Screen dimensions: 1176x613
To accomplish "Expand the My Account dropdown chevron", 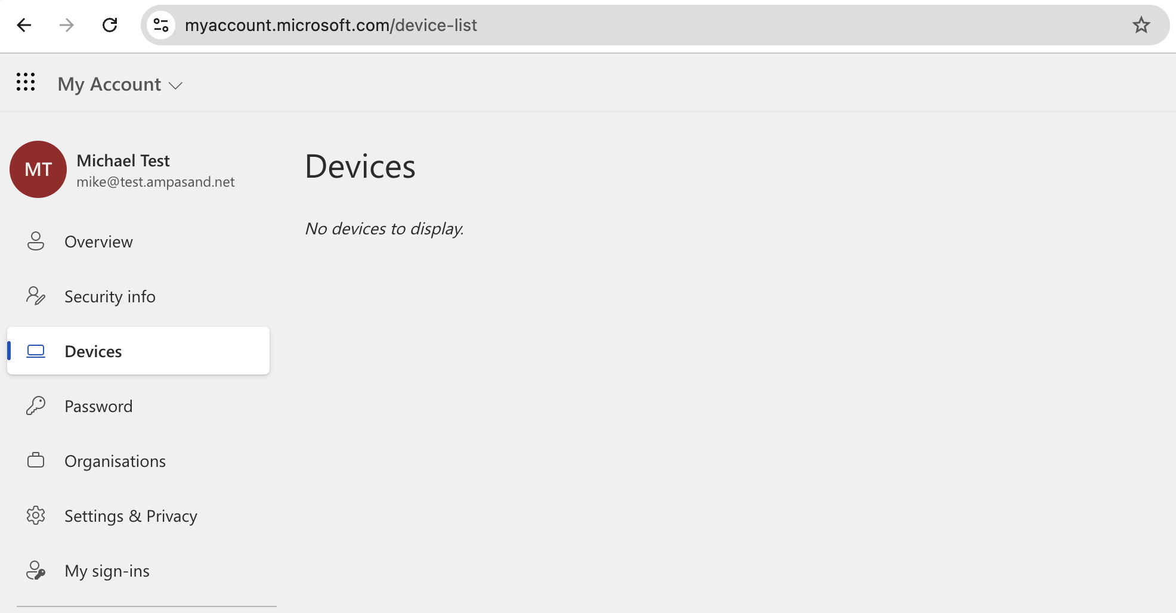I will [x=175, y=86].
